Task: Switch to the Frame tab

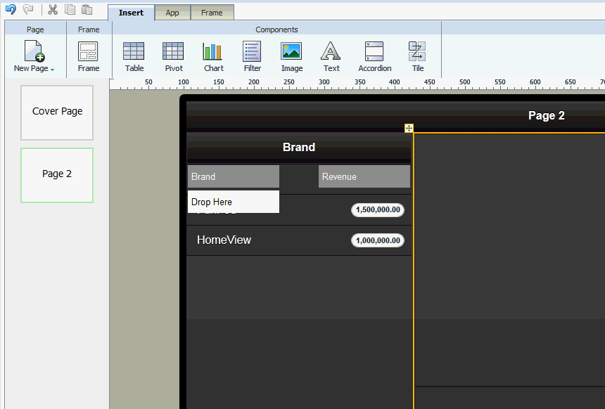Action: pyautogui.click(x=212, y=13)
